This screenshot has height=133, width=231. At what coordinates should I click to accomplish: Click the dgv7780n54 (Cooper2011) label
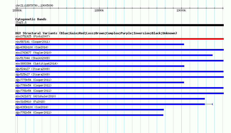pos(33,85)
